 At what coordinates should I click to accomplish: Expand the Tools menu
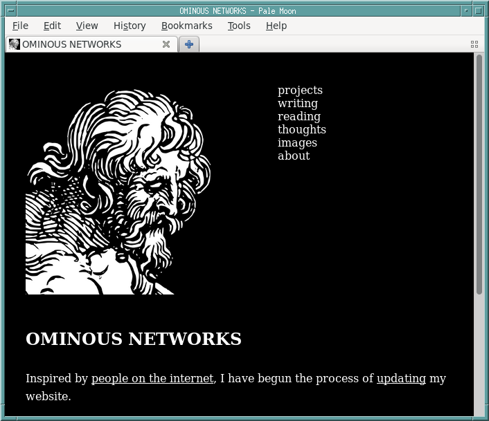tap(239, 26)
